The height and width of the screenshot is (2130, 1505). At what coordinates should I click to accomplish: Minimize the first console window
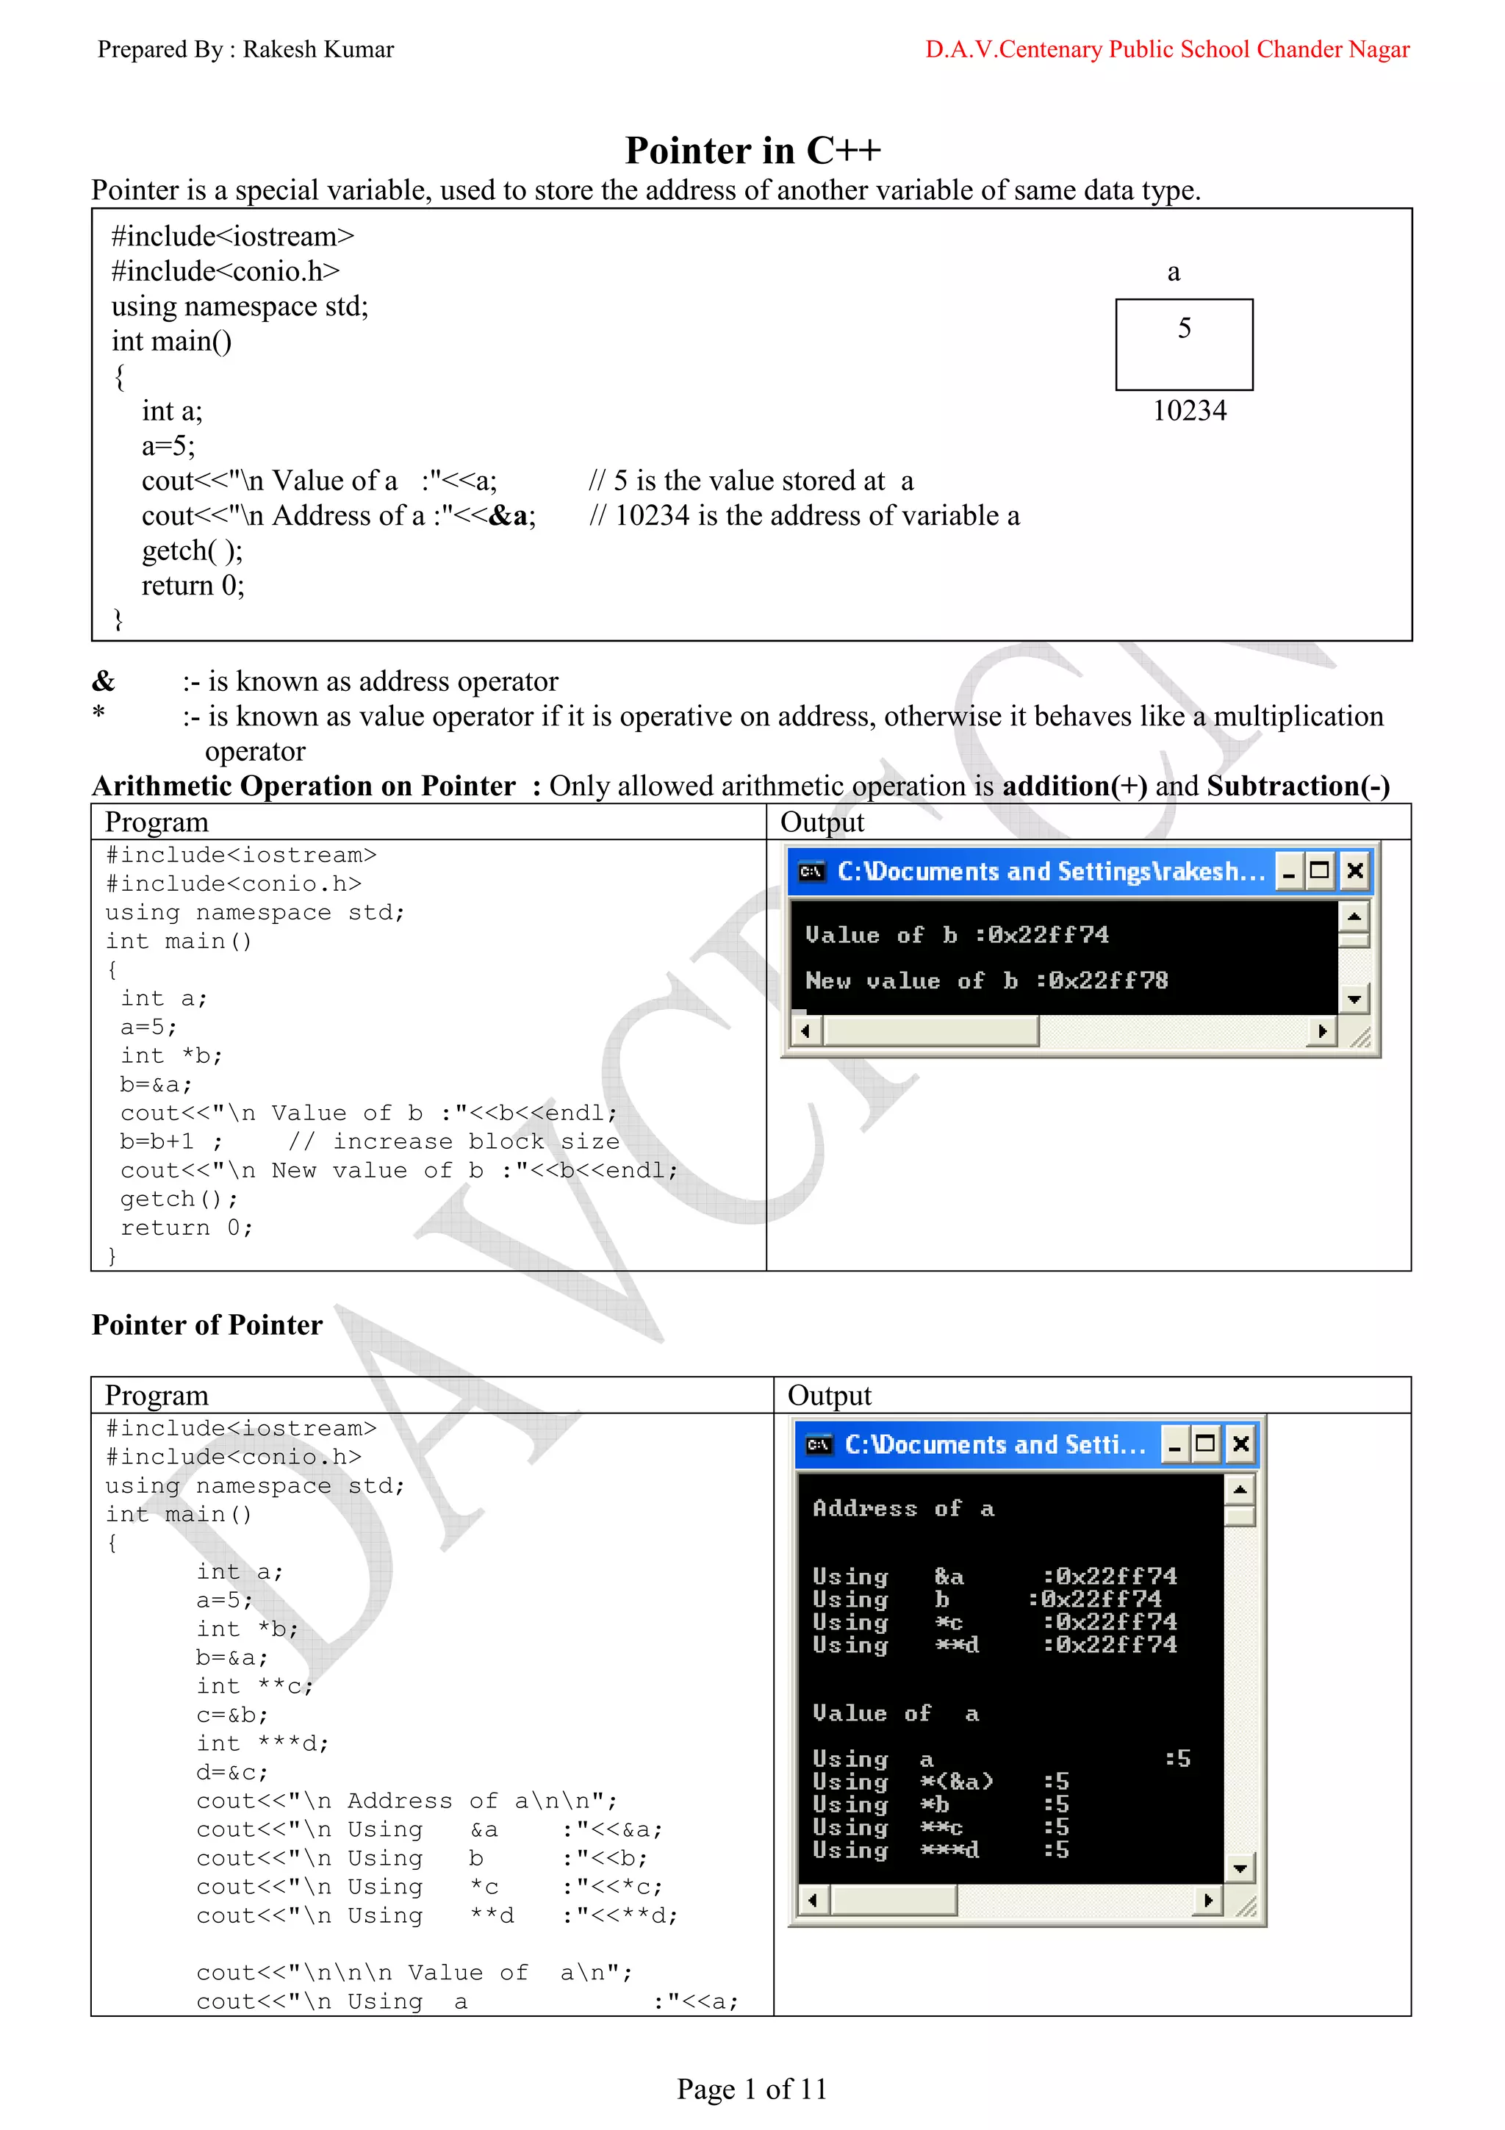coord(1289,871)
